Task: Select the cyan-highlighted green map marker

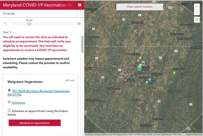Action: point(139,68)
